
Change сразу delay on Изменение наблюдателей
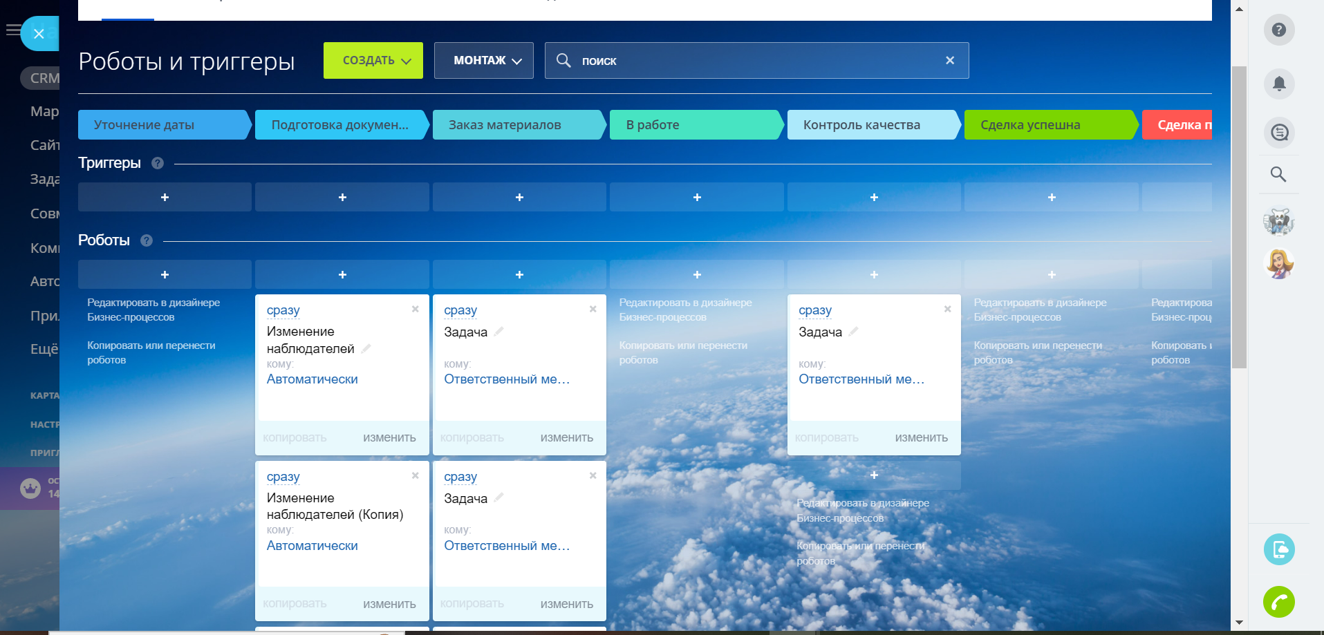[x=283, y=310]
